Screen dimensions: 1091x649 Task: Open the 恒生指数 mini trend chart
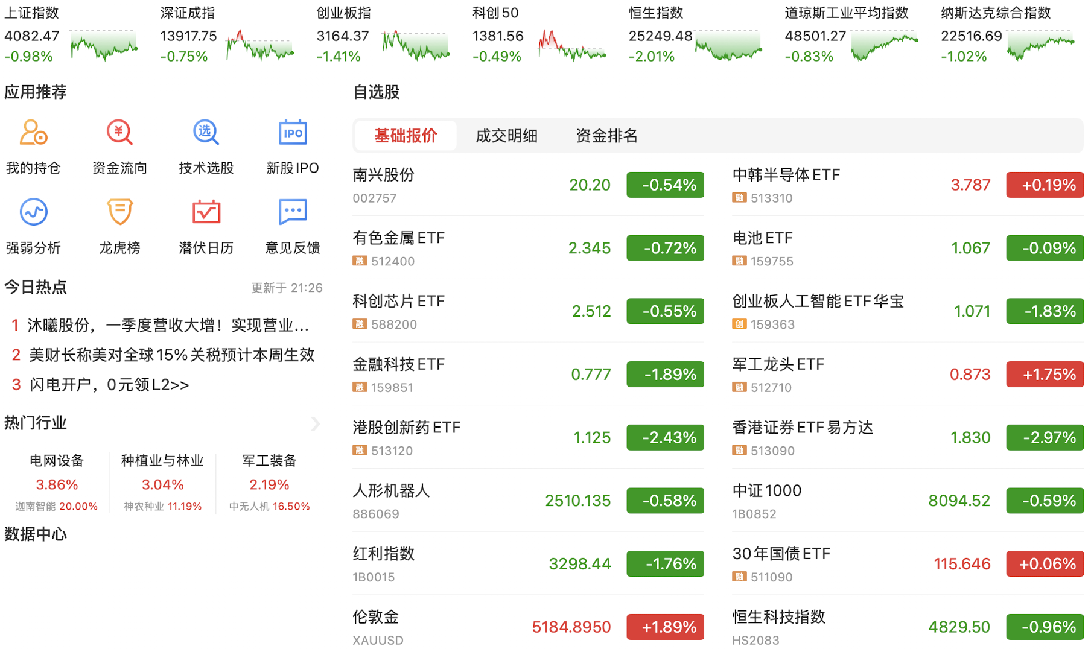[728, 45]
